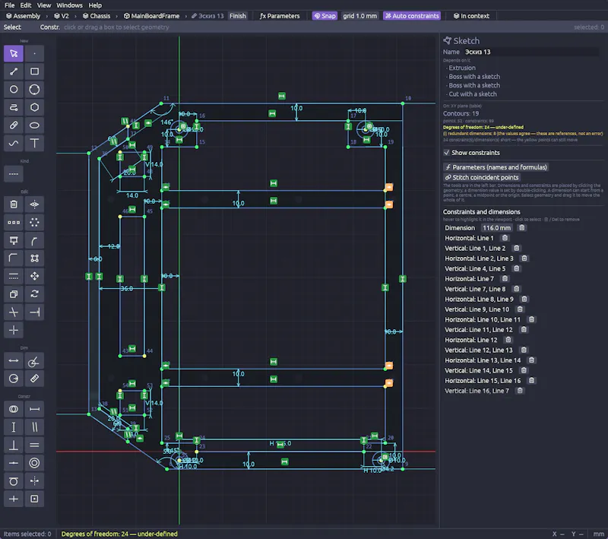Screen dimensions: 608x539
Task: Click the 116.0 mm dimension value
Action: tap(496, 228)
